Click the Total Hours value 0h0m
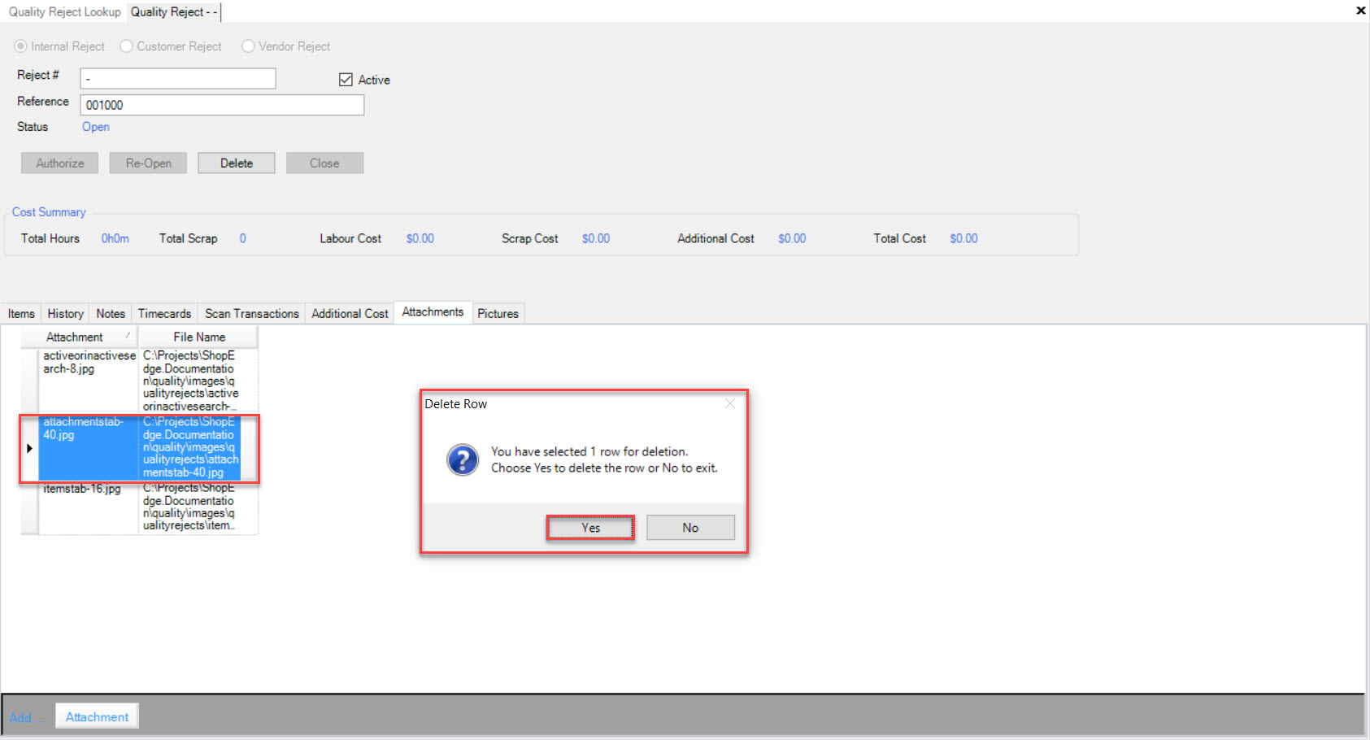This screenshot has height=740, width=1370. coord(115,239)
